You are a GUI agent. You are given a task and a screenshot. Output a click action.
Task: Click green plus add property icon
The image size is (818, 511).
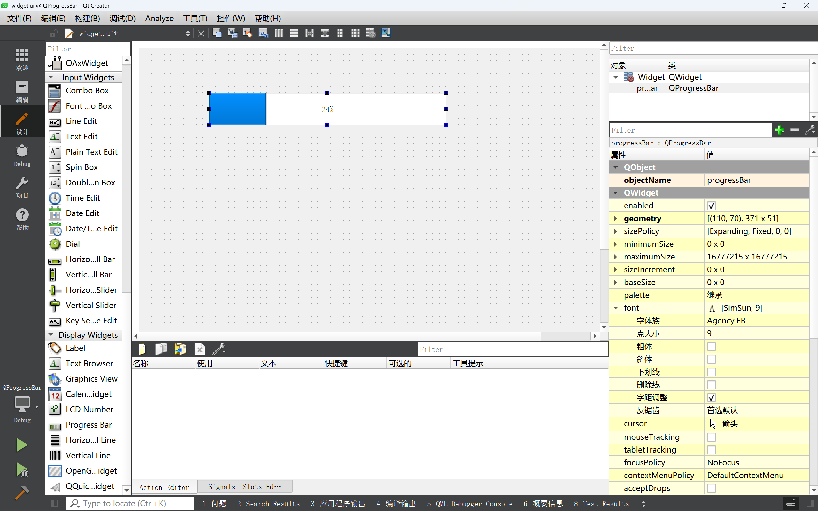(x=779, y=130)
